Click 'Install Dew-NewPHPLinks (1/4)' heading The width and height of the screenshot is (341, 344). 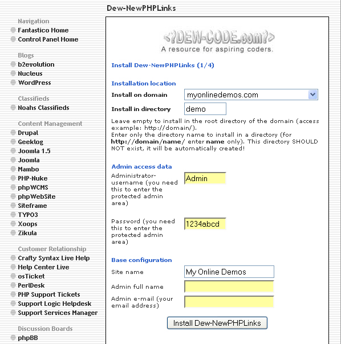click(x=163, y=65)
